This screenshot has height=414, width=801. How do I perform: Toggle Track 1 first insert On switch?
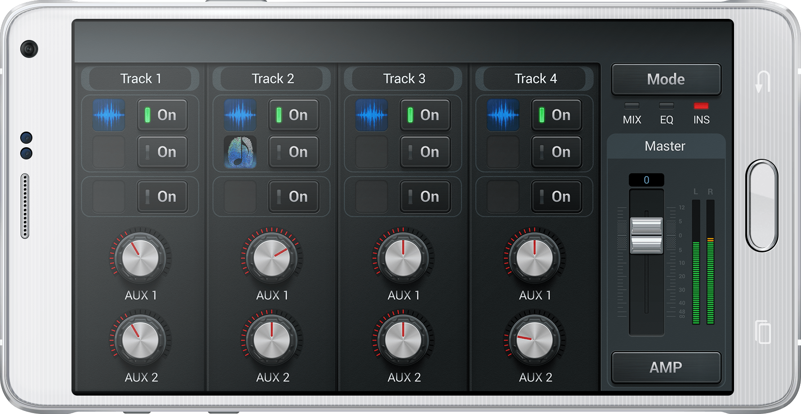(162, 115)
